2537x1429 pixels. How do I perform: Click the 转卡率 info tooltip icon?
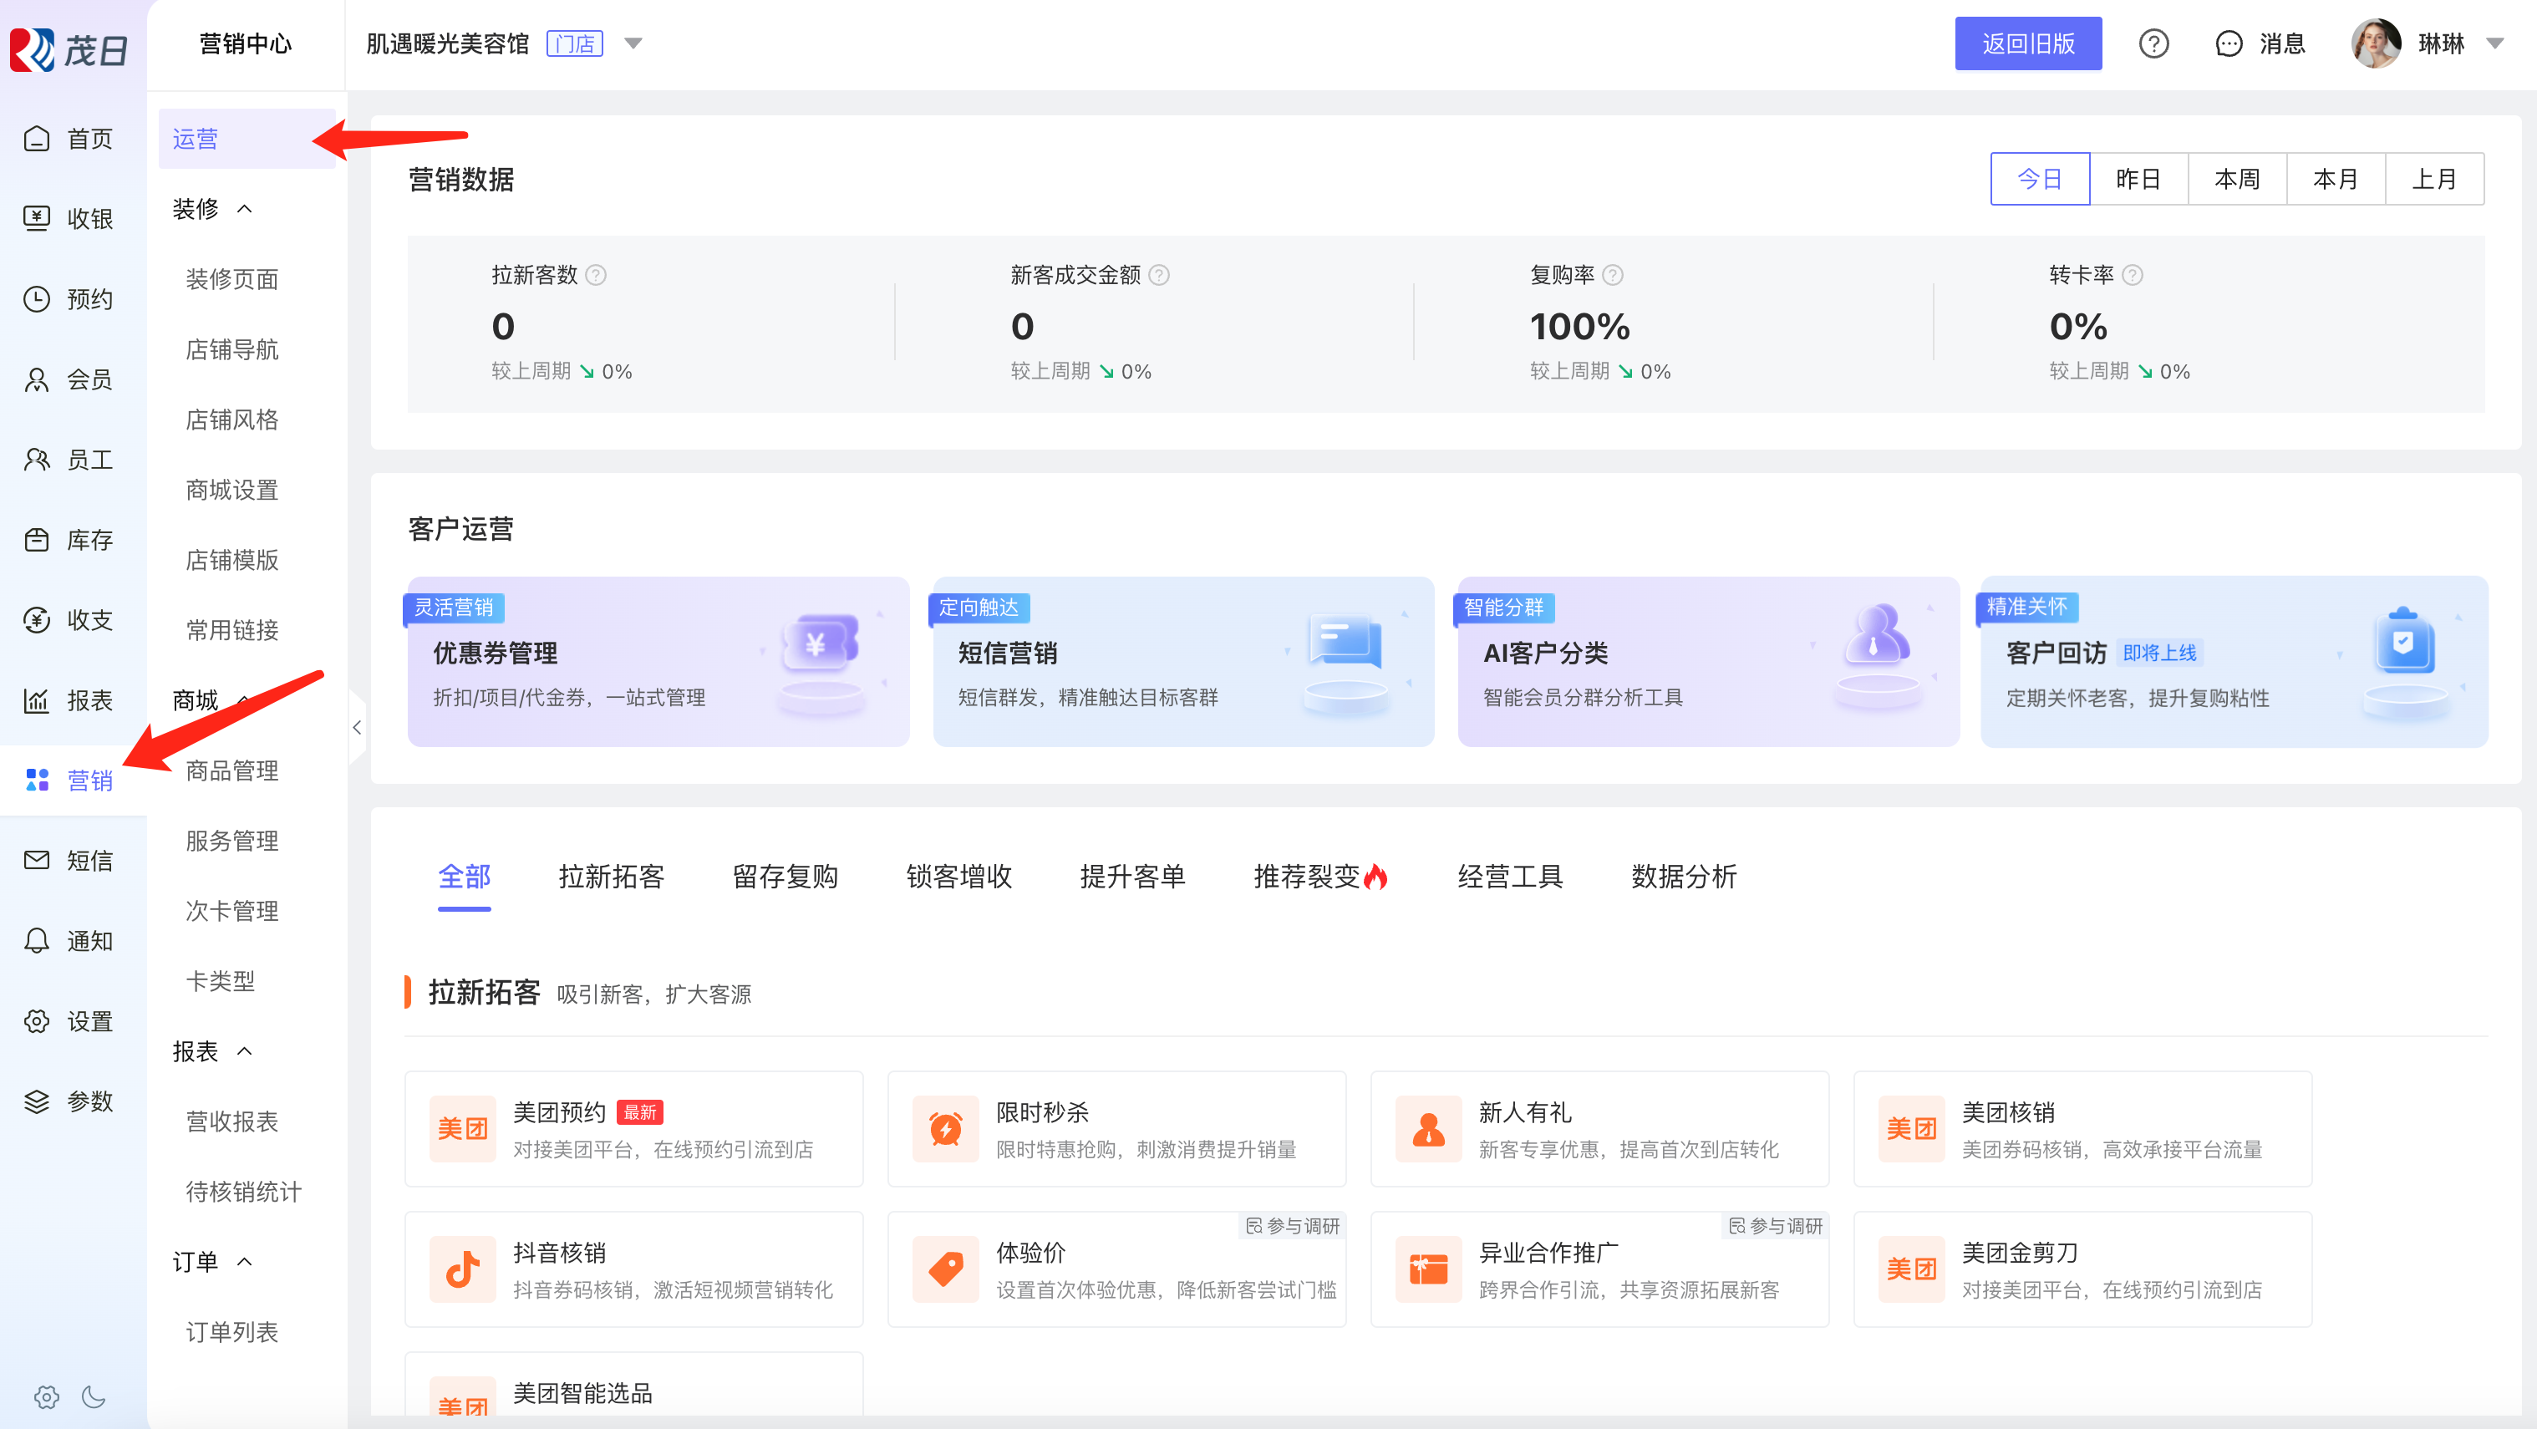tap(2133, 275)
